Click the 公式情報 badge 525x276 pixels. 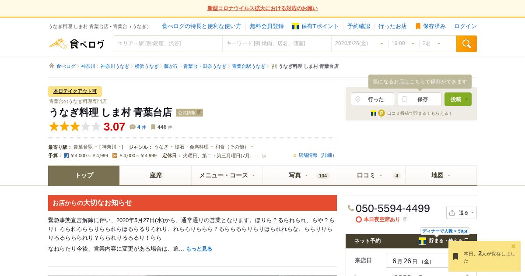click(189, 113)
